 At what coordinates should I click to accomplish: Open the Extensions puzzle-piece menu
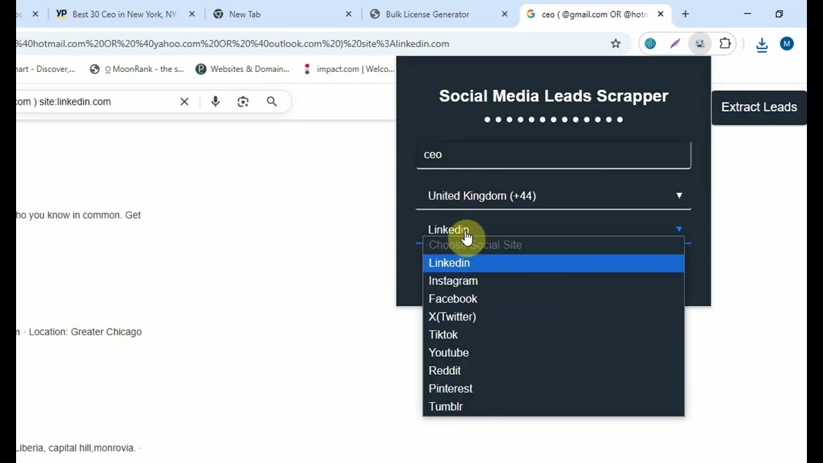[x=725, y=44]
